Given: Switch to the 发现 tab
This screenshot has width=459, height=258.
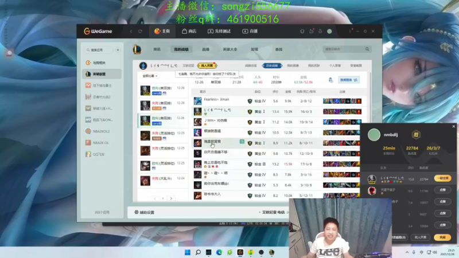Looking at the screenshot, I should point(254,49).
